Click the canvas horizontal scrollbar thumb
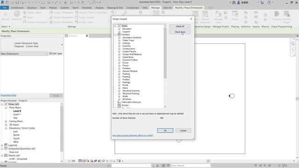 (208, 161)
